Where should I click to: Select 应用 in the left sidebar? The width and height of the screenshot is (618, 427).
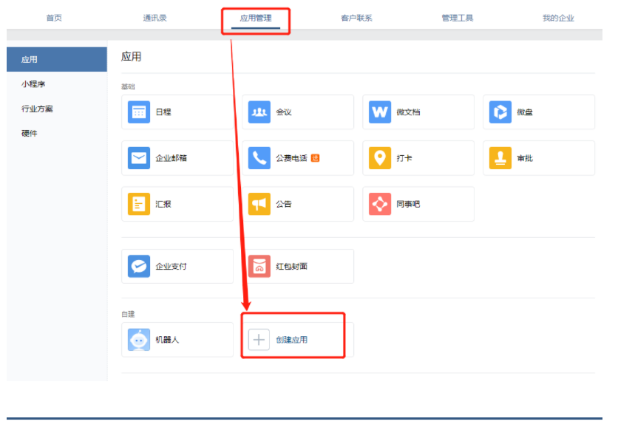(57, 60)
